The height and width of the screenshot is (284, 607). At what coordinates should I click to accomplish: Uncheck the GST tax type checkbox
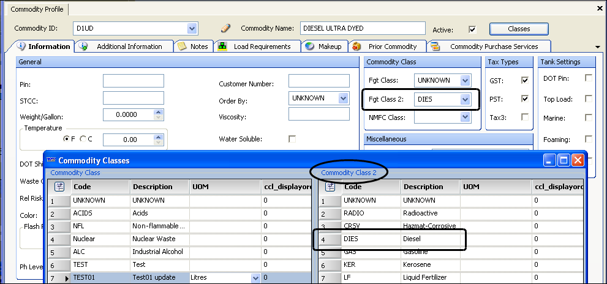coord(525,80)
